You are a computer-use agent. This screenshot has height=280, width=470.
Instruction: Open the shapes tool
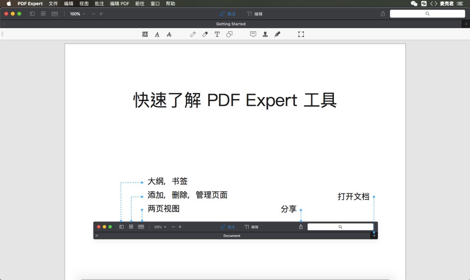[x=229, y=34]
